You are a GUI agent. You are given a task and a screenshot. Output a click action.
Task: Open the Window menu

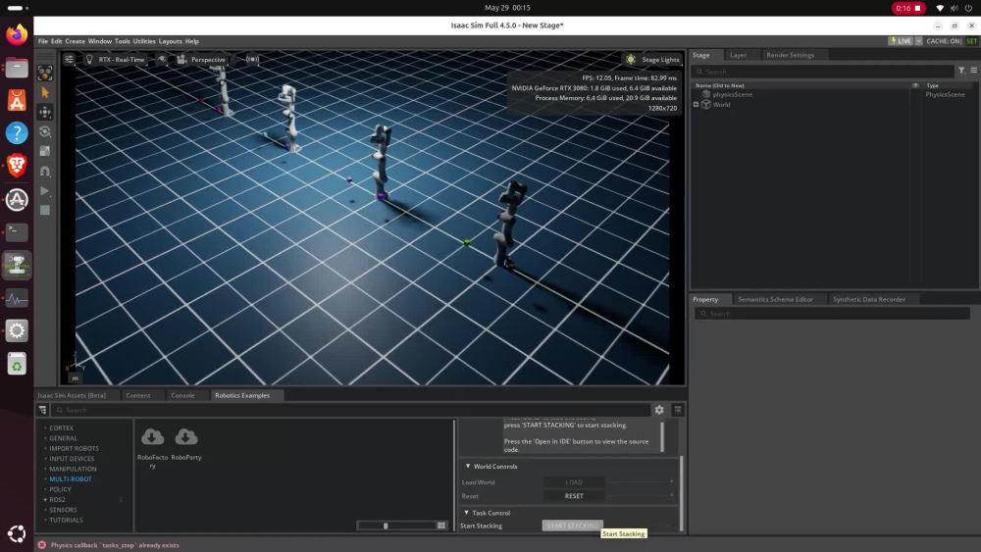[x=99, y=41]
